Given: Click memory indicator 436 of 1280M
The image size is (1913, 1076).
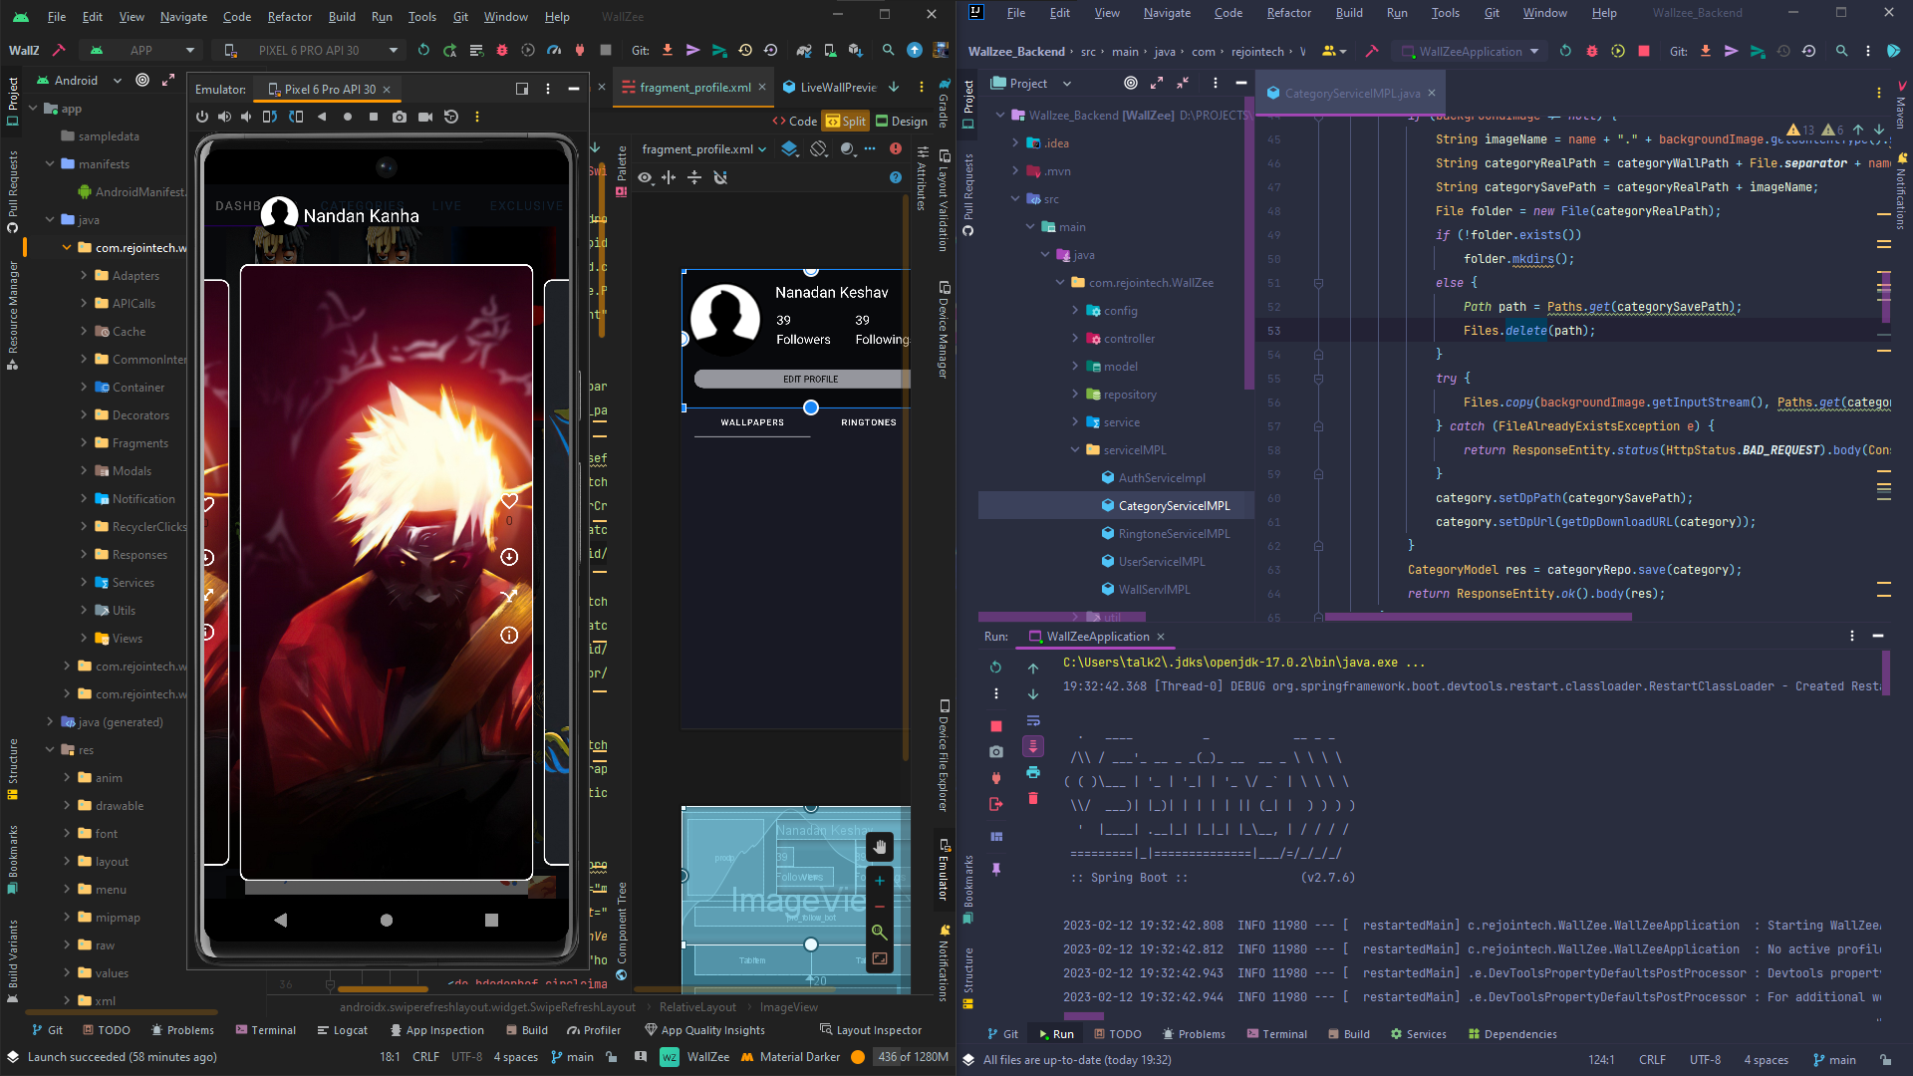Looking at the screenshot, I should [x=912, y=1057].
